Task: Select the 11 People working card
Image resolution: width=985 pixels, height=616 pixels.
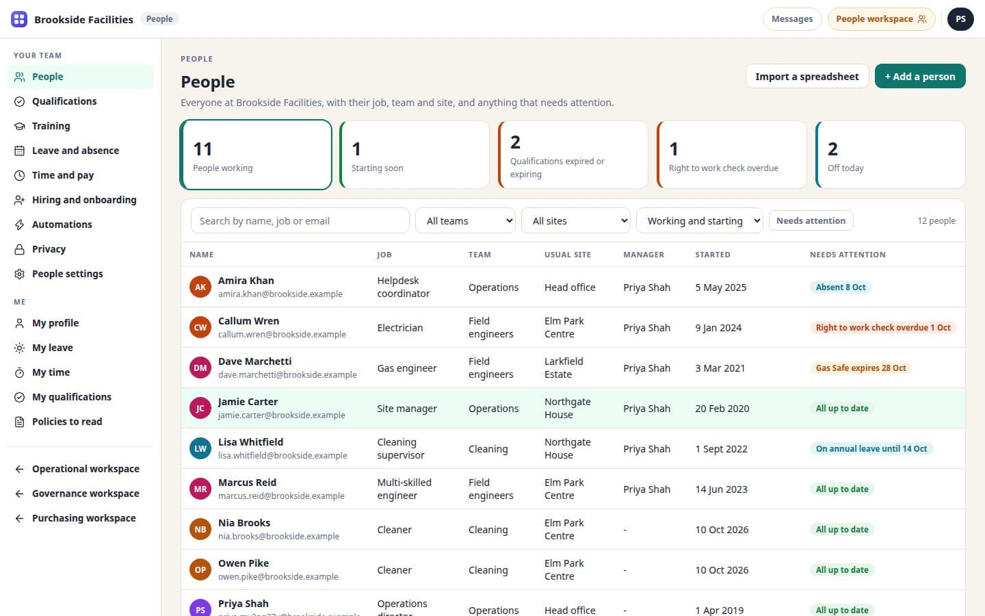Action: coord(256,155)
